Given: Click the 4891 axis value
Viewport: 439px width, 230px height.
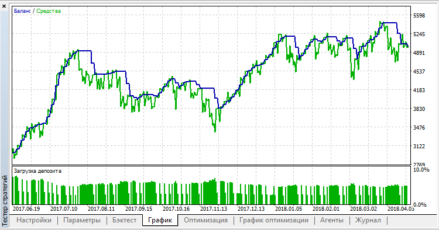Looking at the screenshot, I should tap(419, 53).
